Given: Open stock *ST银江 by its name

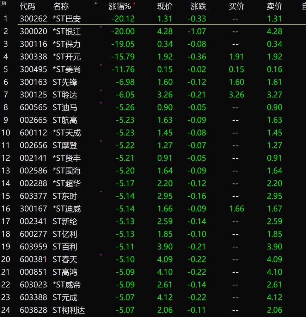Looking at the screenshot, I should (66, 31).
